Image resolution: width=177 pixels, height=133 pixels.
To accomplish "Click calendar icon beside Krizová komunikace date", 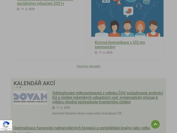I will coord(96,53).
